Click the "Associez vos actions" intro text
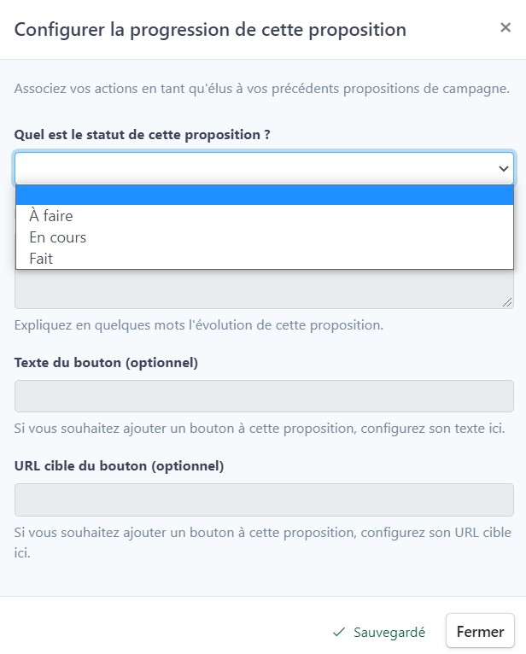The width and height of the screenshot is (526, 654). coord(261,88)
